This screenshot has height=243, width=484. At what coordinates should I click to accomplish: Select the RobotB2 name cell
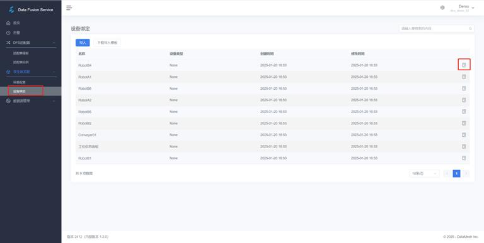coord(85,123)
